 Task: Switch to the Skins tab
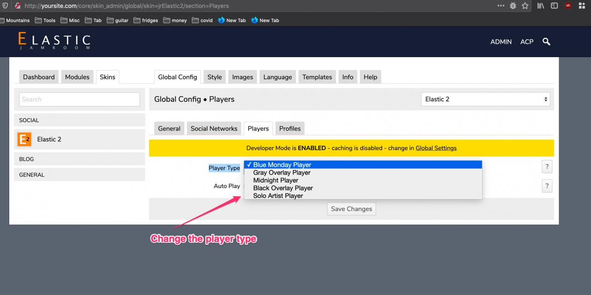[x=108, y=77]
